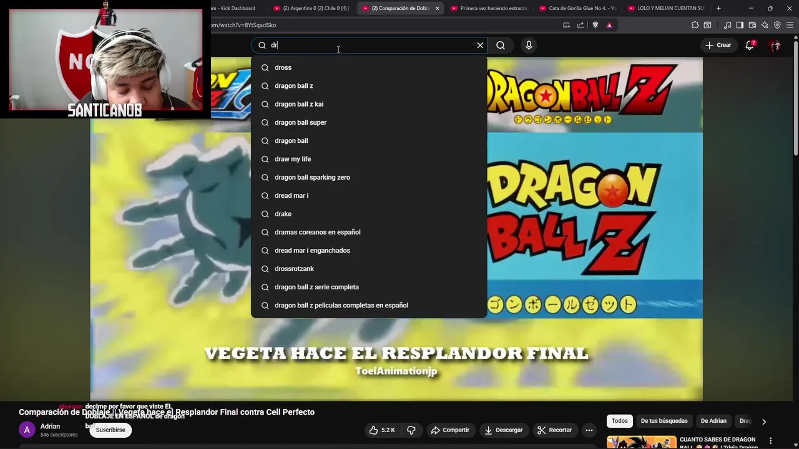Dislike the video with thumbs down

[411, 430]
